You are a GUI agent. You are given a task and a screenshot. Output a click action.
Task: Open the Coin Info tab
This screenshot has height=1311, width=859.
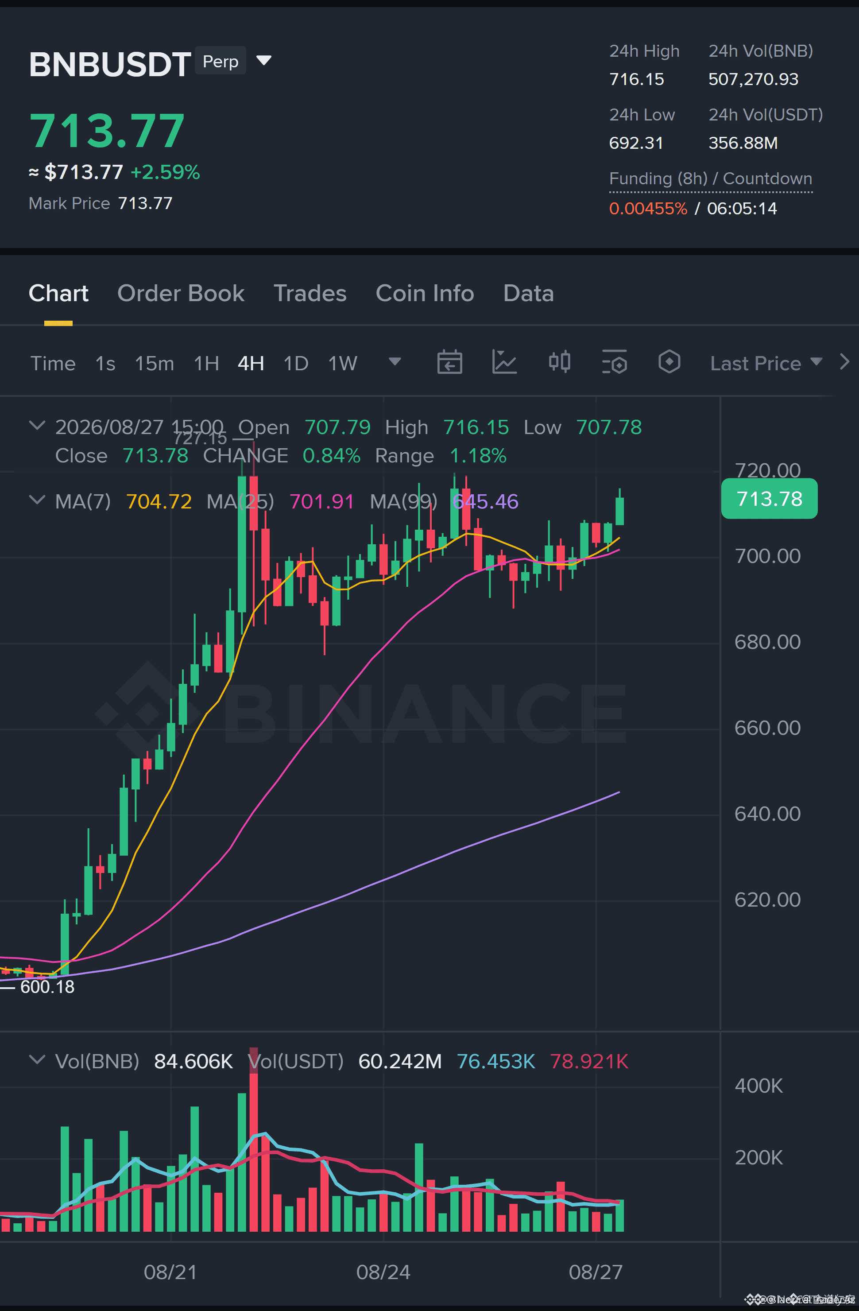(425, 293)
